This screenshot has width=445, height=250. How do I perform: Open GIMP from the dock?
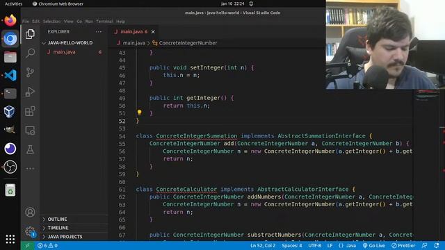point(10,130)
